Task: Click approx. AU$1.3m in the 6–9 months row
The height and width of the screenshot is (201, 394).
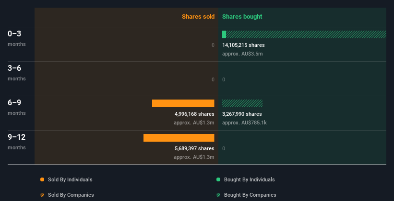Action: tap(194, 123)
